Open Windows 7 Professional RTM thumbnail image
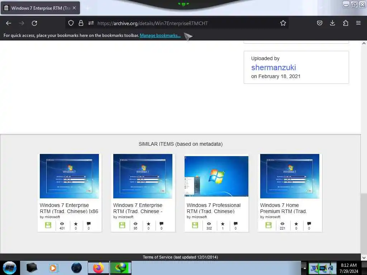367x275 pixels. [x=216, y=176]
